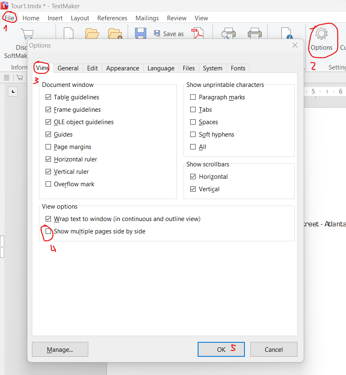Uncheck the Table guidelines checkbox
This screenshot has width=346, height=375.
coord(48,97)
